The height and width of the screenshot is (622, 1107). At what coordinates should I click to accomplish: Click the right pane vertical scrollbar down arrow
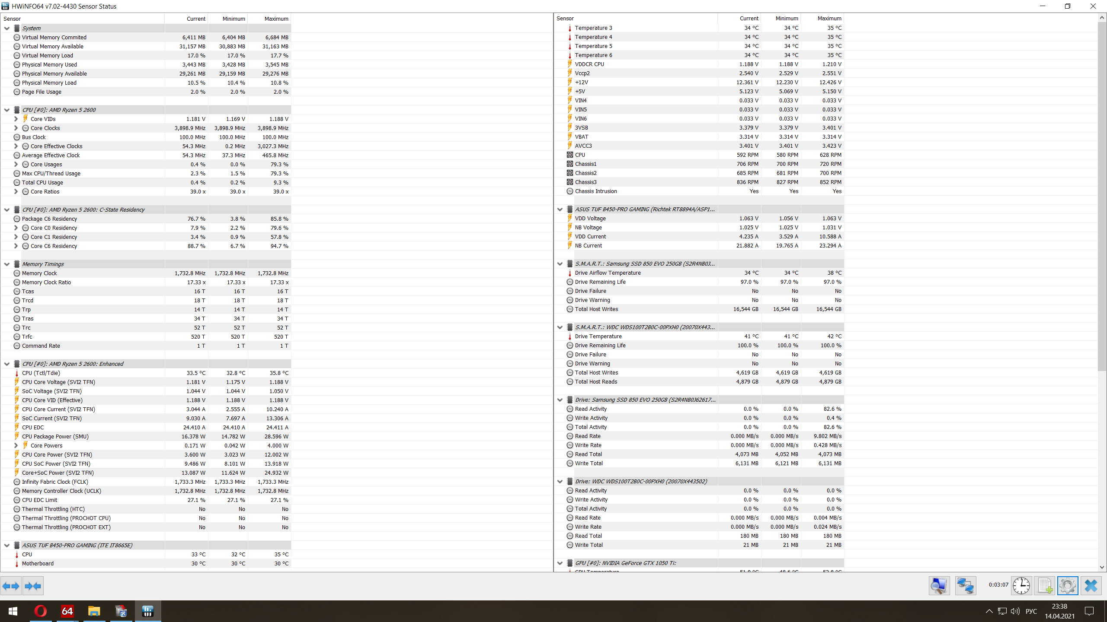tap(1102, 567)
